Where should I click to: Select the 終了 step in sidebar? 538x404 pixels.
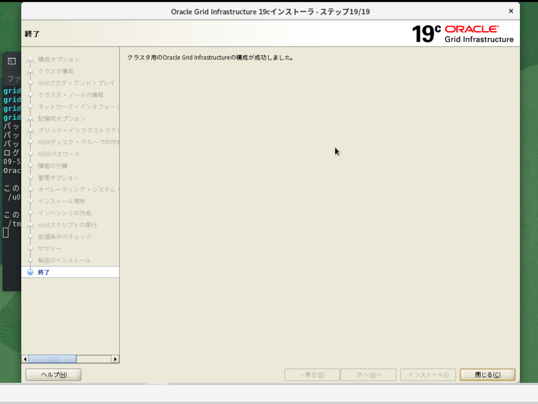click(70, 272)
